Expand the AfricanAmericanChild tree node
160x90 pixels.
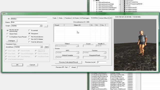[97, 4]
